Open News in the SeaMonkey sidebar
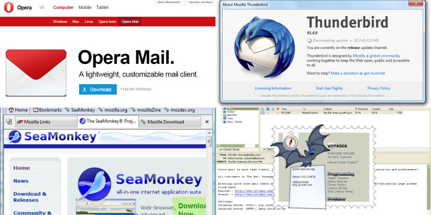Viewport: 431px width, 215px height. (21, 181)
